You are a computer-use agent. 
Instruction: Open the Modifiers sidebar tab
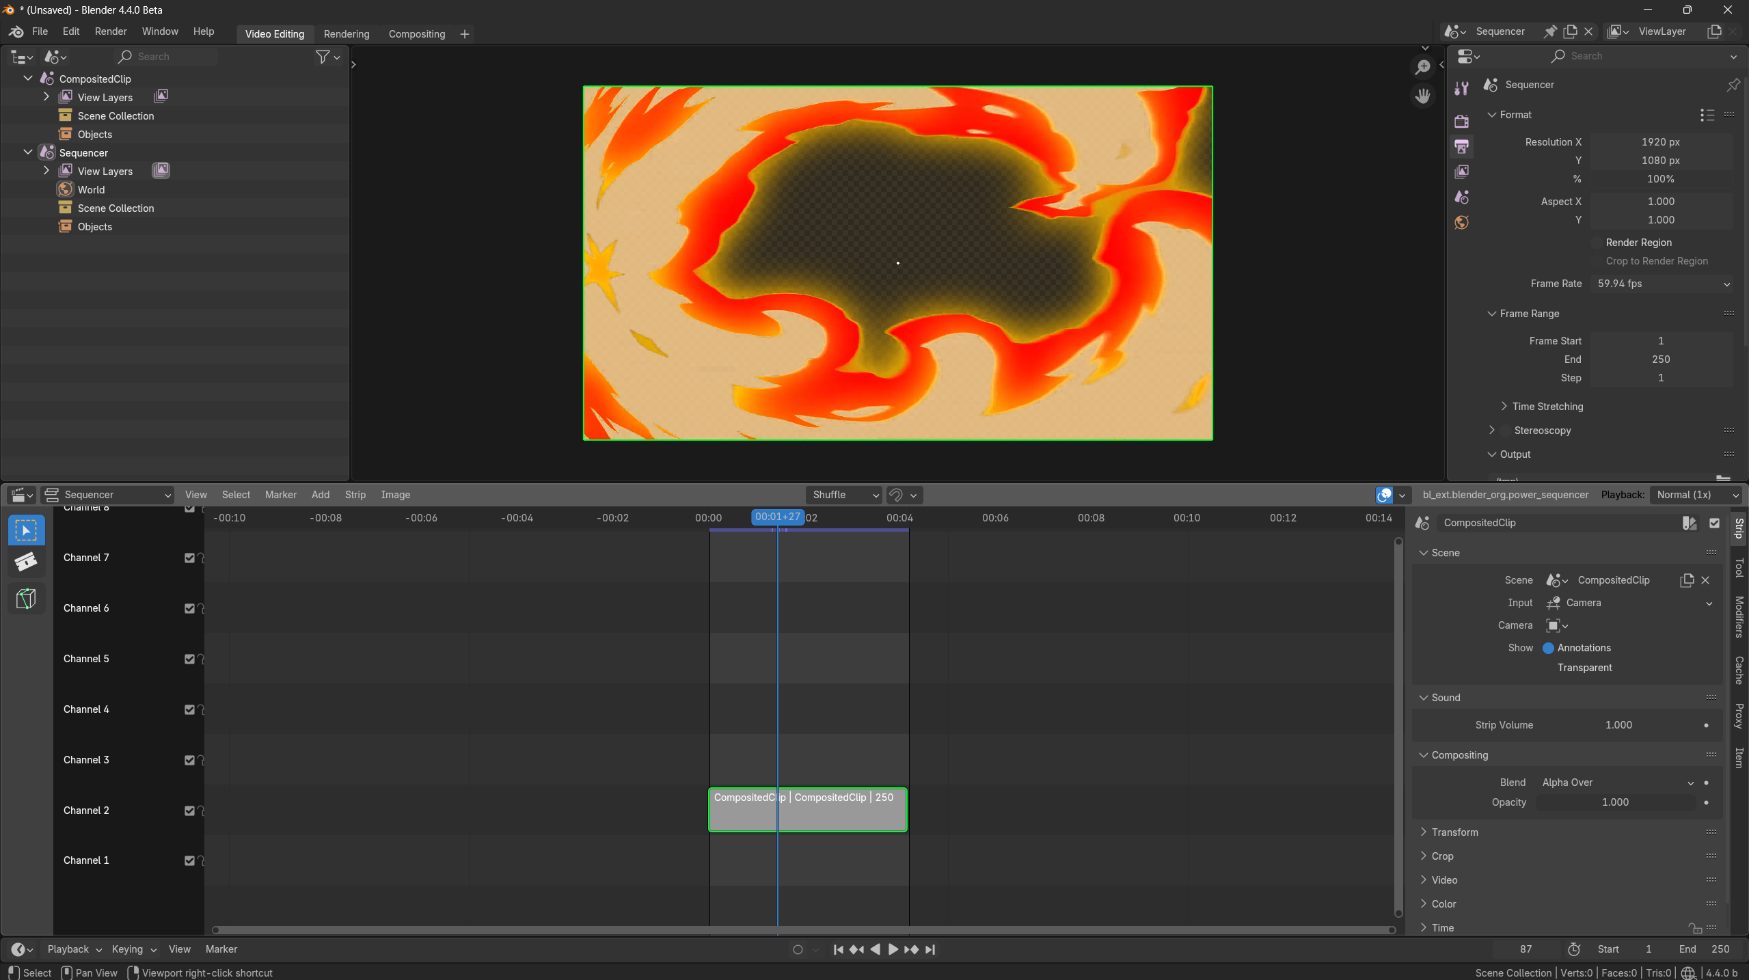click(x=1739, y=616)
